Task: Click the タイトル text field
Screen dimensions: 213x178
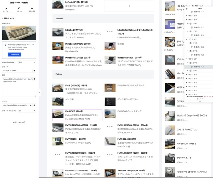Action: pos(17,71)
